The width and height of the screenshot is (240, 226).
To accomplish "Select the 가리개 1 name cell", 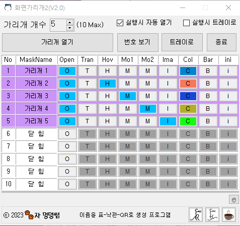I will [36, 71].
